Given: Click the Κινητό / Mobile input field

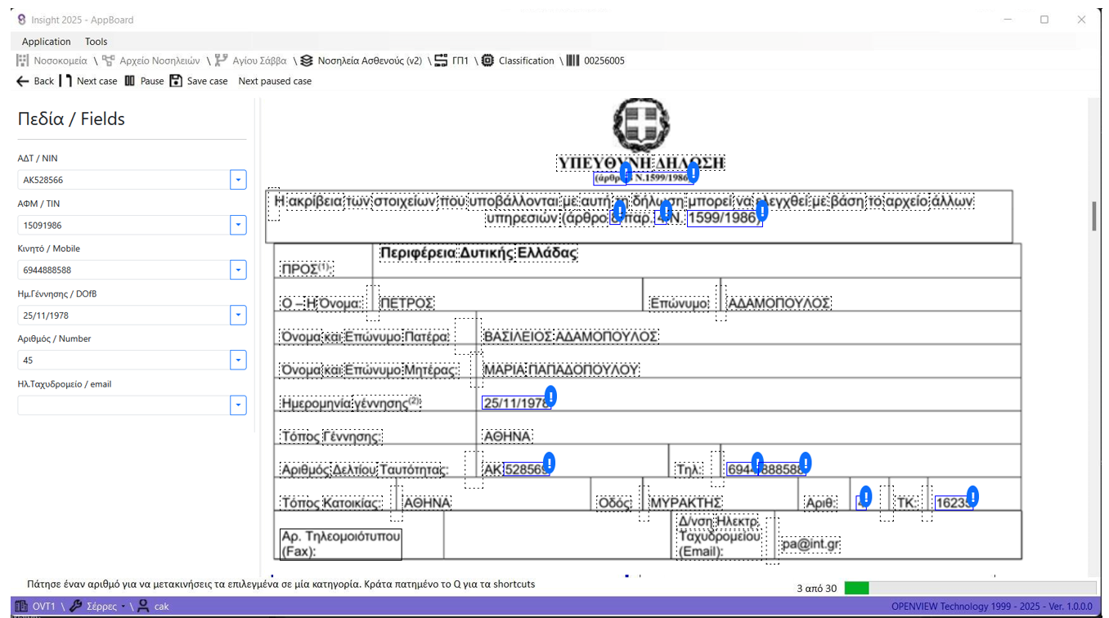Looking at the screenshot, I should point(123,270).
